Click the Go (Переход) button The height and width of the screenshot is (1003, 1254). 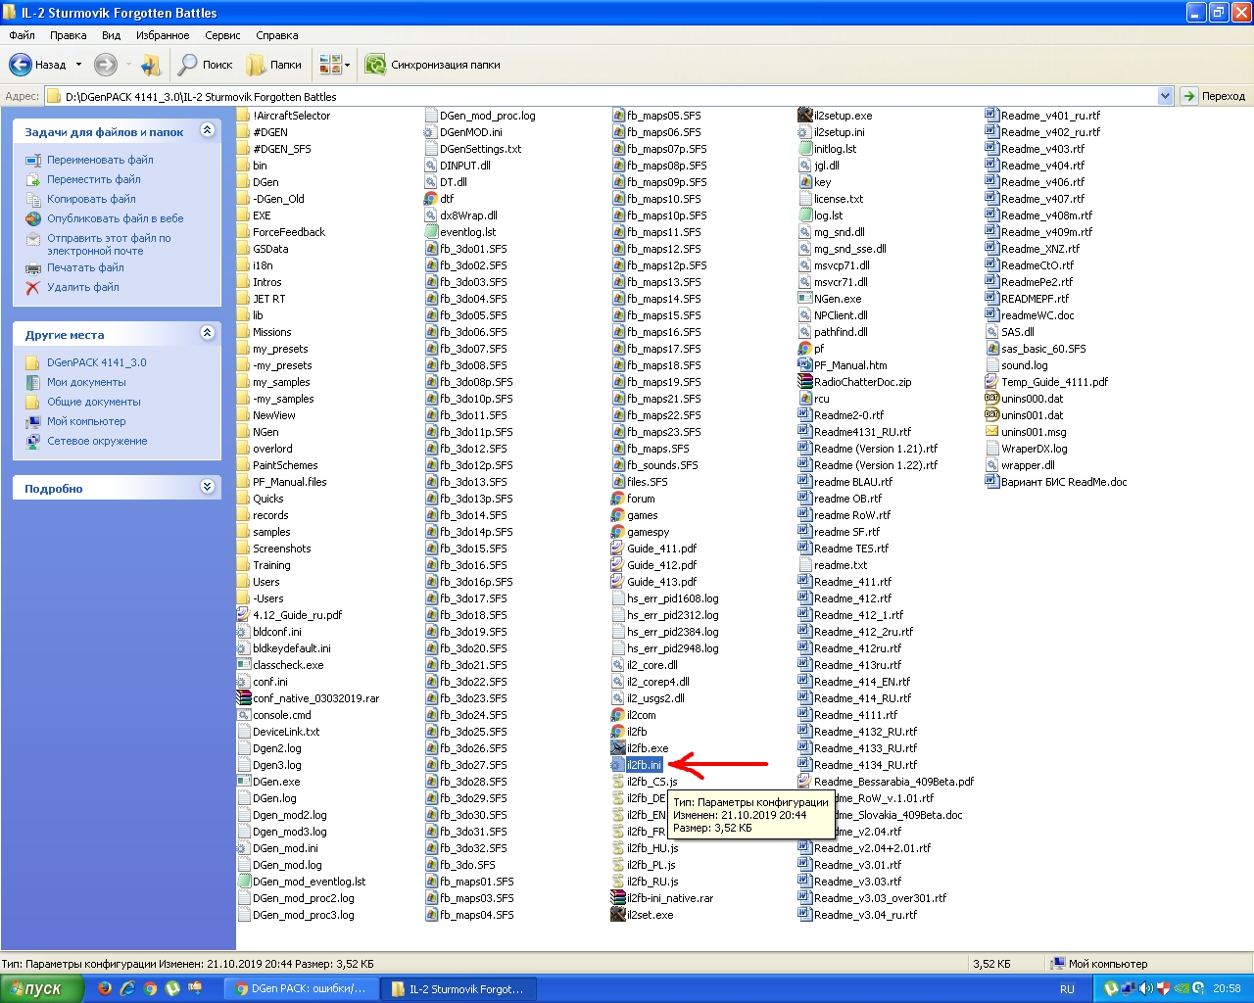1214,96
